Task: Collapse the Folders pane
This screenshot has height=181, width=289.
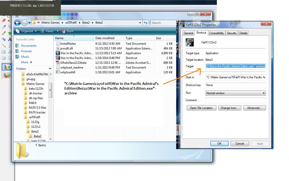Action: (50, 69)
